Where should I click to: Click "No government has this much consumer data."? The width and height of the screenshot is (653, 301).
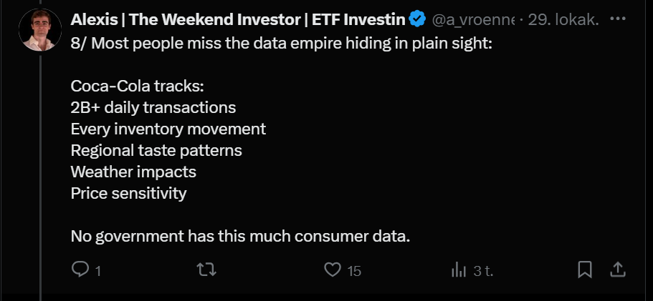click(x=240, y=236)
